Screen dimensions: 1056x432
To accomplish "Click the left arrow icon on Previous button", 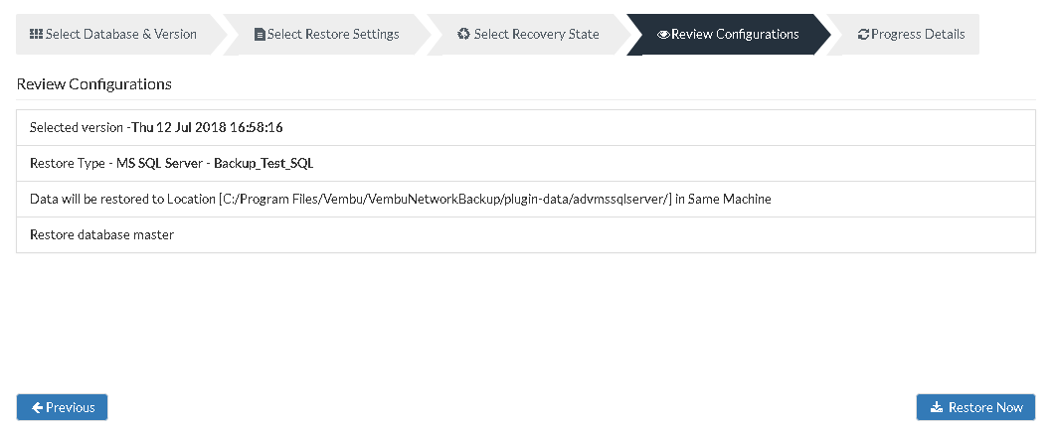I will pos(38,407).
